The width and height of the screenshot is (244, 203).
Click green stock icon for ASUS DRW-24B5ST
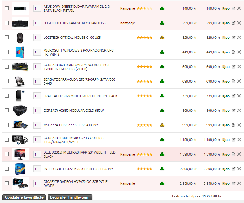coord(162,8)
